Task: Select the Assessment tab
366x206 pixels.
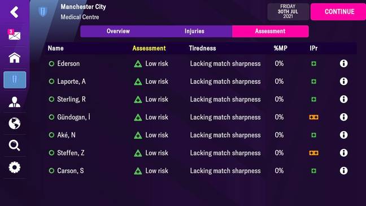Action: point(271,31)
